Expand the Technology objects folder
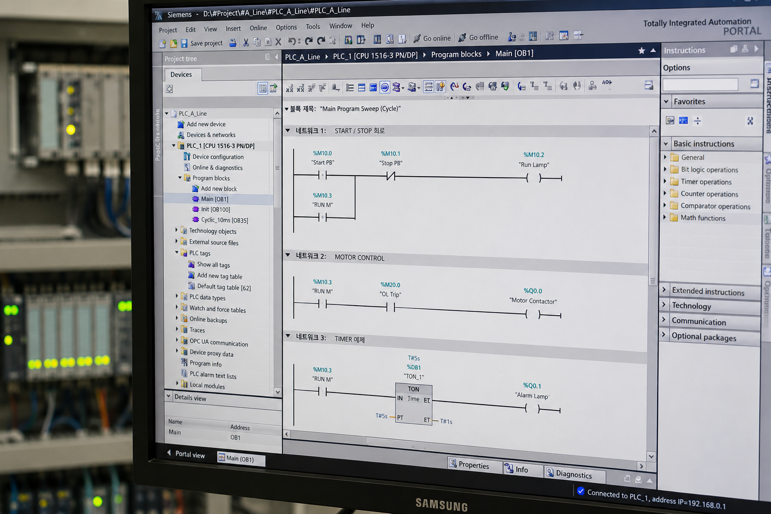This screenshot has height=514, width=771. [176, 230]
